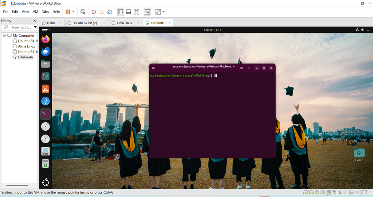Screen dimensions: 373x197
Task: Open the floppy drive icon in the dock
Action: (x=46, y=151)
